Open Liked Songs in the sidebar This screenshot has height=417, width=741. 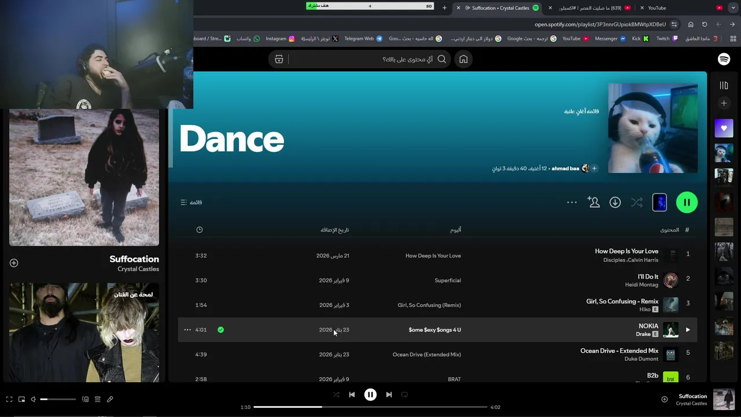[x=724, y=129]
